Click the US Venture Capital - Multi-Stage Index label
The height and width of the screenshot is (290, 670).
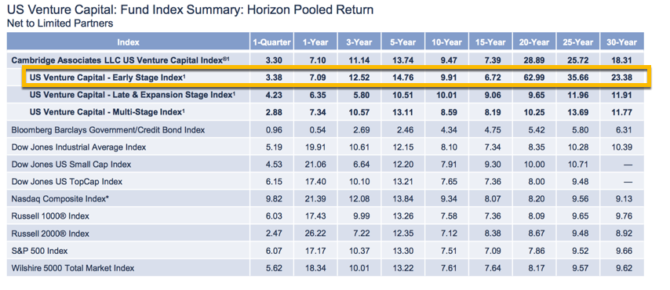[x=107, y=112]
